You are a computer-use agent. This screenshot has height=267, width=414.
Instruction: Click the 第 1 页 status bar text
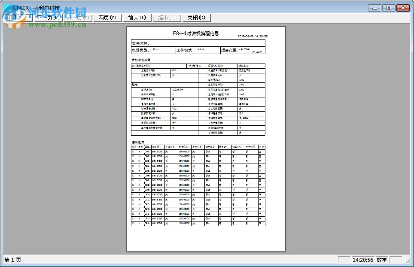click(13, 260)
